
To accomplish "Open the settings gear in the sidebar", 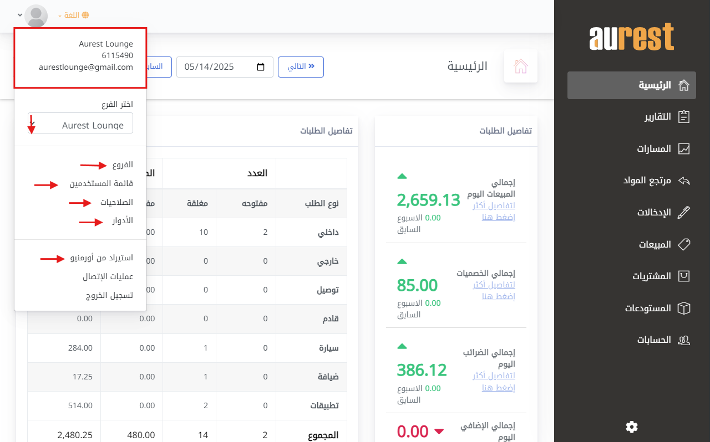I will (631, 426).
